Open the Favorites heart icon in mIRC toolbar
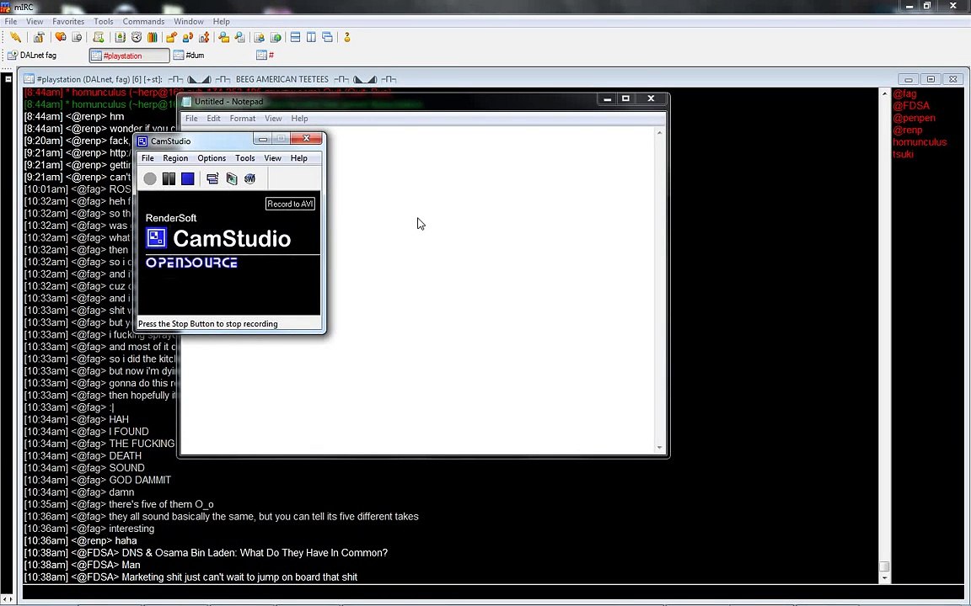971x606 pixels. 61,38
